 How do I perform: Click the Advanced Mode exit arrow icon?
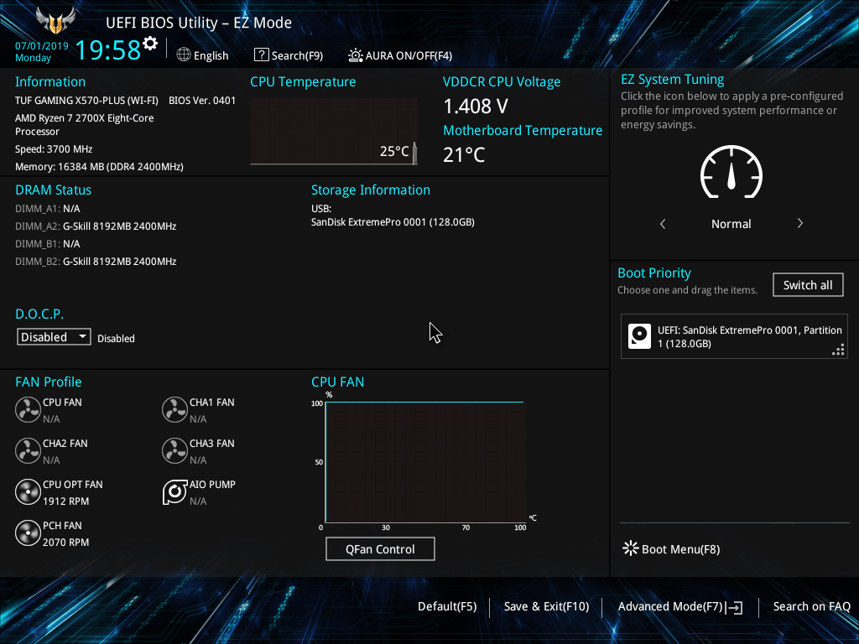click(735, 607)
